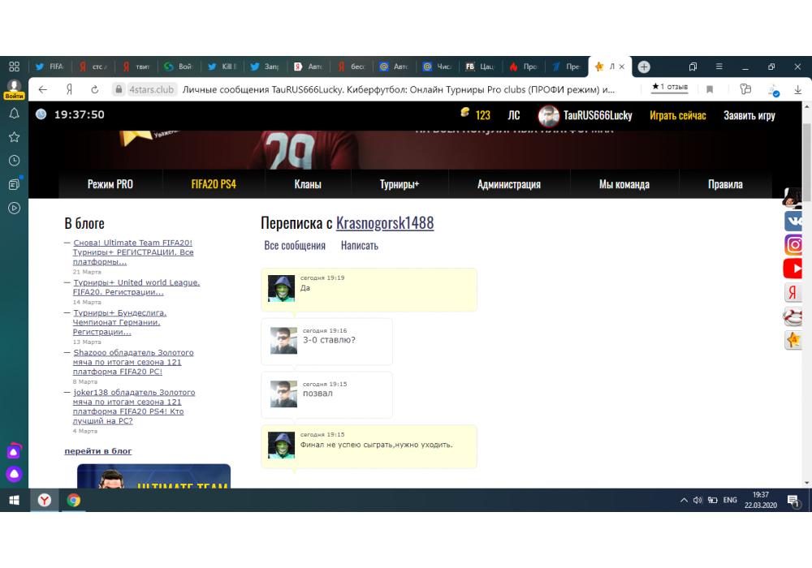This screenshot has height=568, width=812.
Task: Open the 'Режим PRO' menu
Action: [x=110, y=184]
